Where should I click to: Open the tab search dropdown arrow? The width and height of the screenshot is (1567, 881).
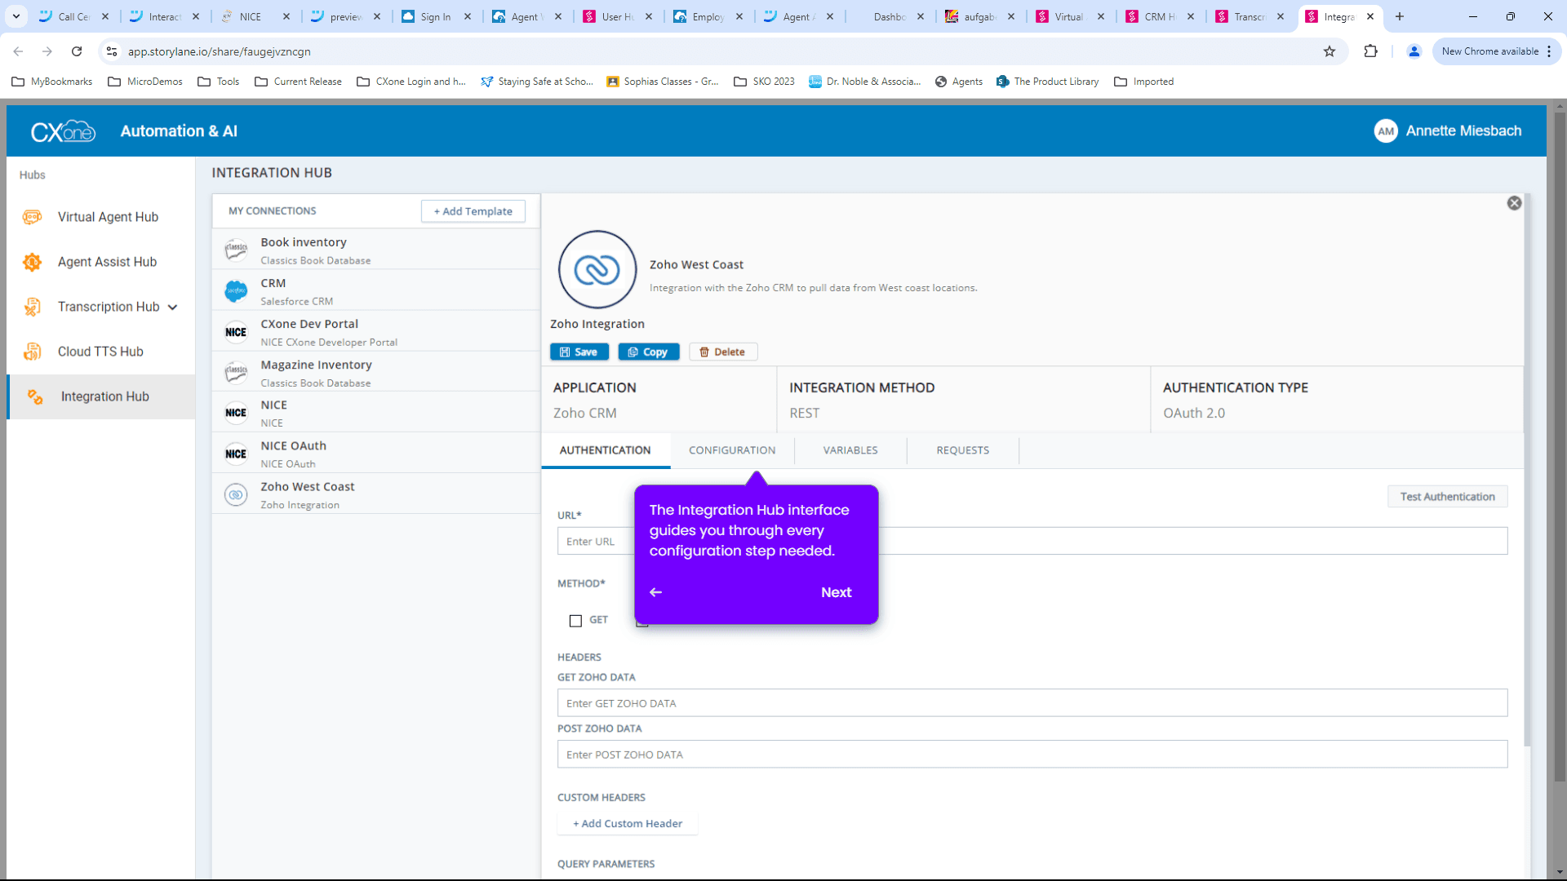coord(16,16)
